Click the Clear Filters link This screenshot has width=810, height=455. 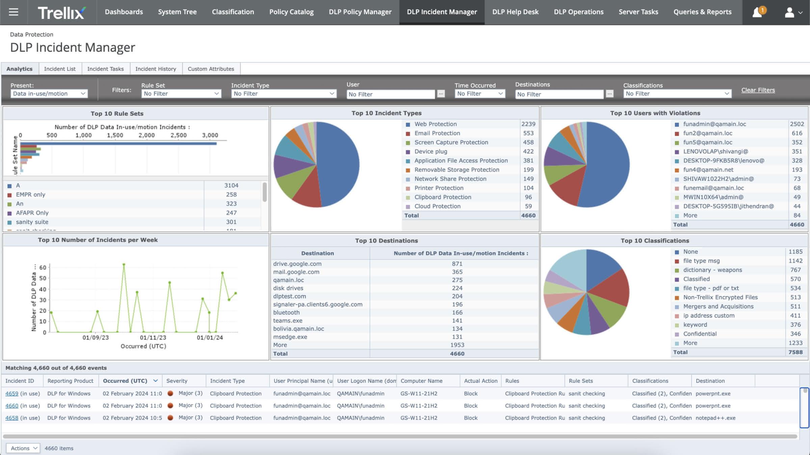point(758,90)
